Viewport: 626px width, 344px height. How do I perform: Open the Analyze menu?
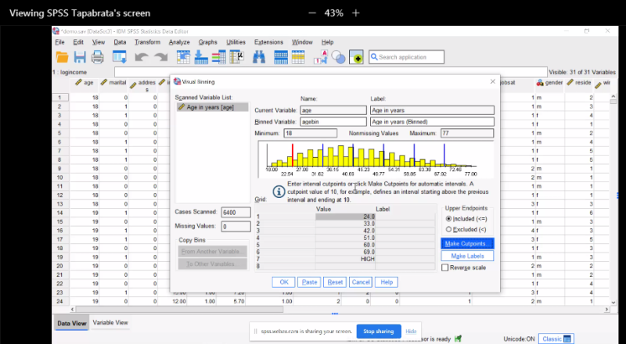pyautogui.click(x=179, y=41)
